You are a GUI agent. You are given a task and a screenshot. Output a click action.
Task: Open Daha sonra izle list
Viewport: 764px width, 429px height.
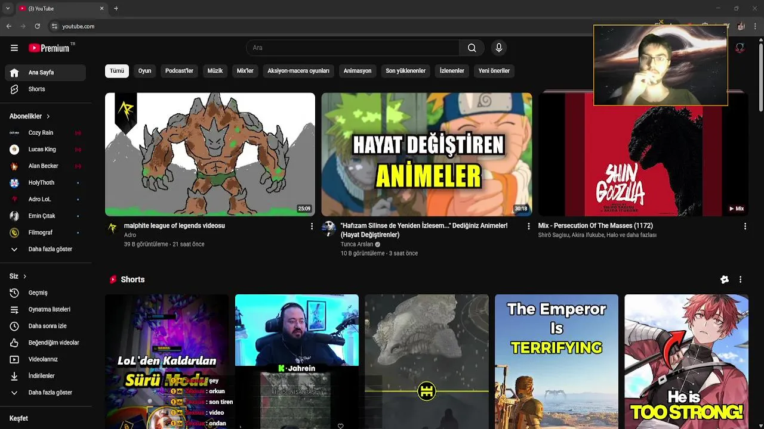coord(45,326)
